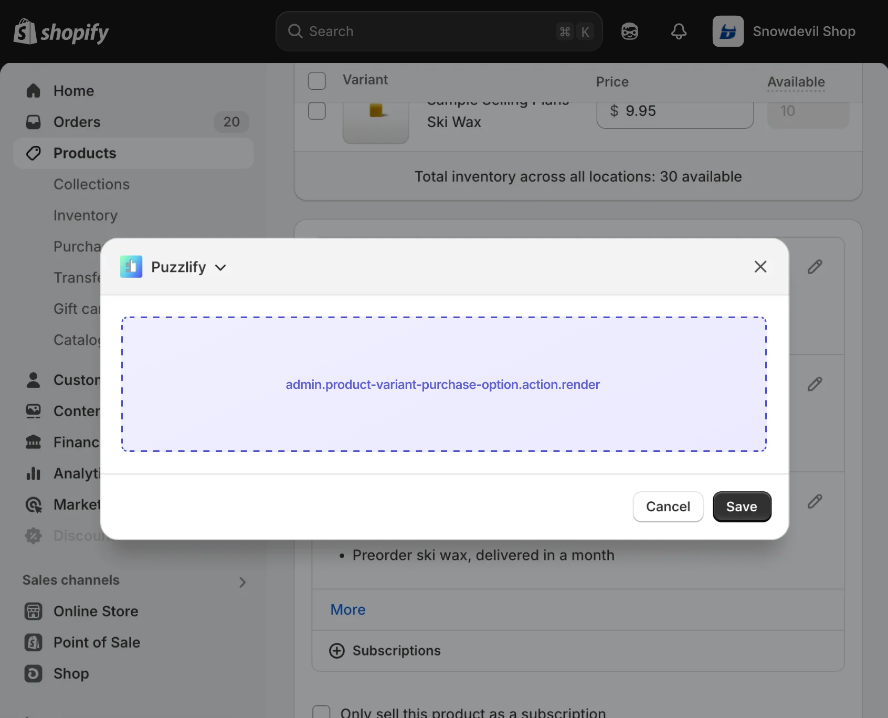Image resolution: width=888 pixels, height=718 pixels.
Task: Click the Point of Sale icon
Action: click(34, 642)
